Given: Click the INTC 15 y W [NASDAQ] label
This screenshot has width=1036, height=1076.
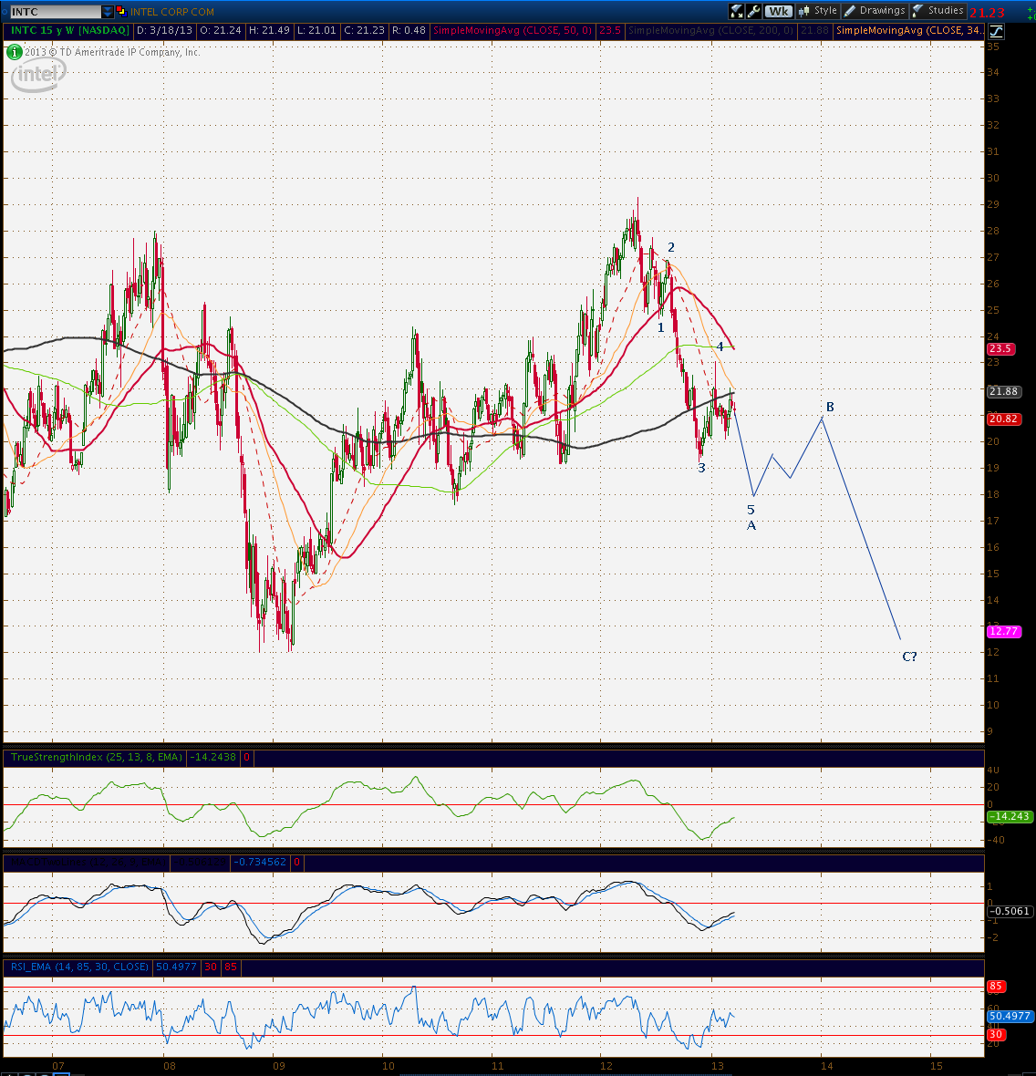Looking at the screenshot, I should coord(69,30).
